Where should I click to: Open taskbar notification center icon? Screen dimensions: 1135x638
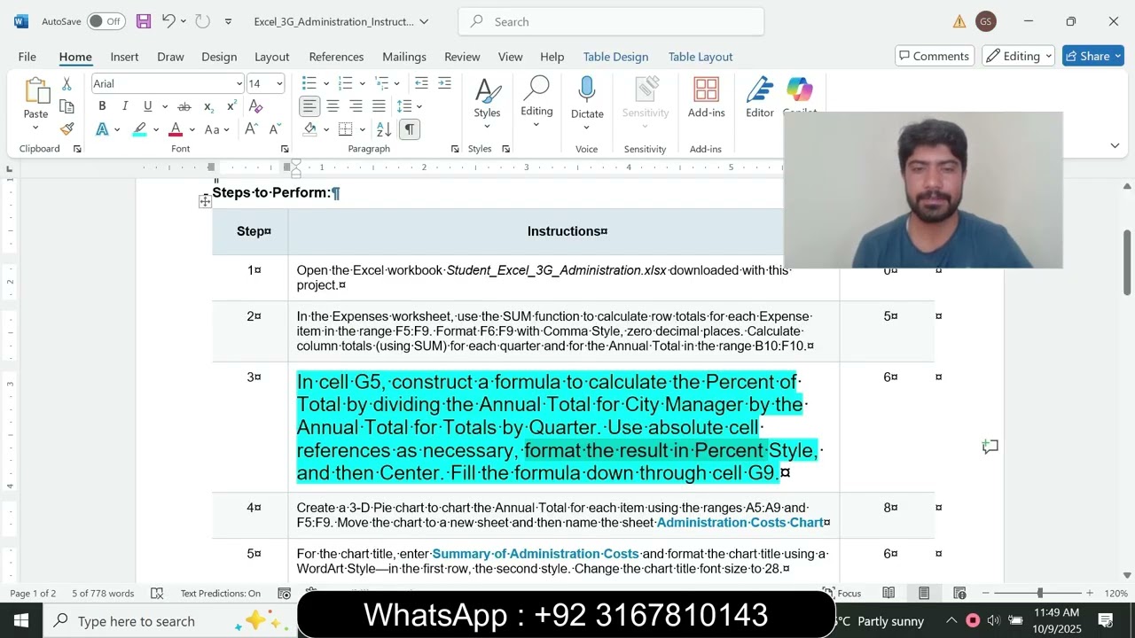[1106, 620]
